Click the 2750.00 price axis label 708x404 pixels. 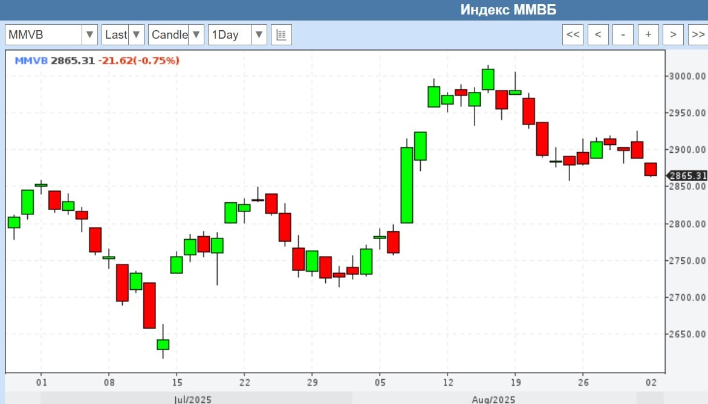pyautogui.click(x=687, y=261)
